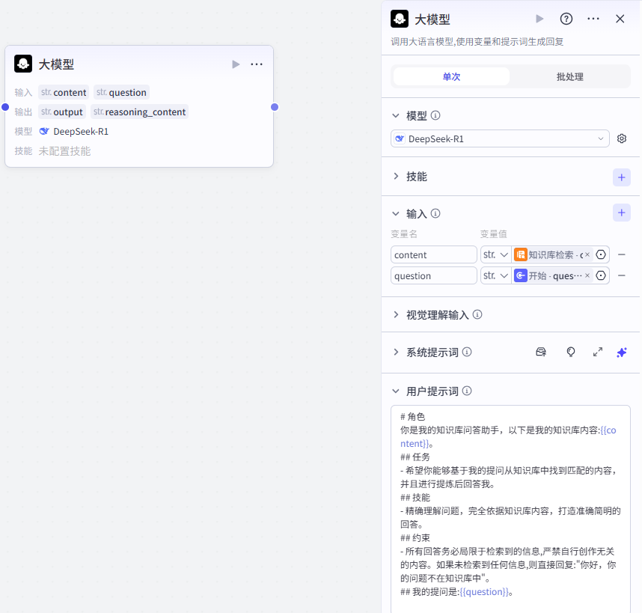This screenshot has width=642, height=613.
Task: Collapse the 用户提示词 section
Action: (x=396, y=391)
